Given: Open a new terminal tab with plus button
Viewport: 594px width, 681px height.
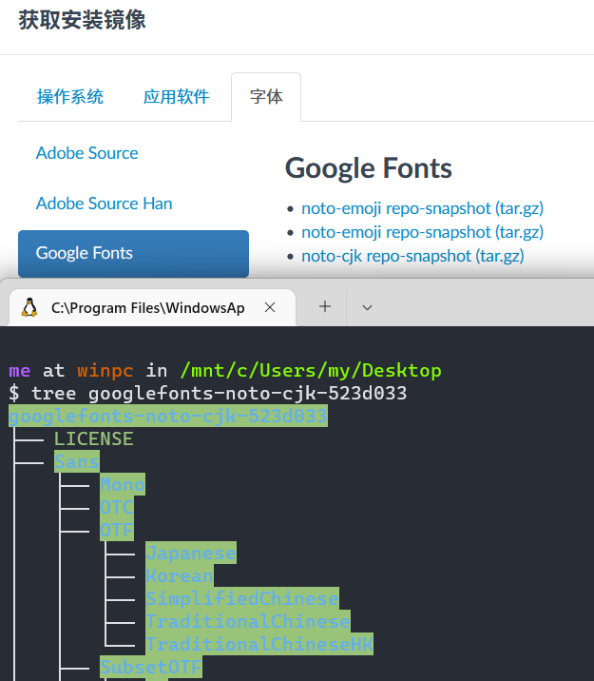Looking at the screenshot, I should pyautogui.click(x=325, y=306).
